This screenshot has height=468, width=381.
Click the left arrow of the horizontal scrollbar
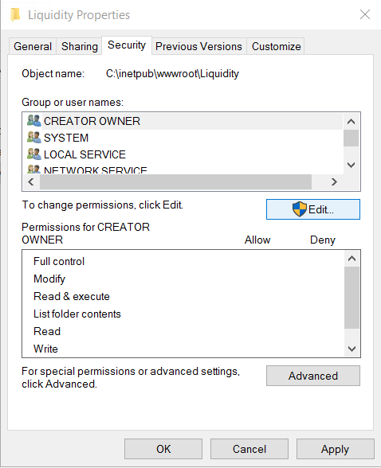tap(31, 181)
